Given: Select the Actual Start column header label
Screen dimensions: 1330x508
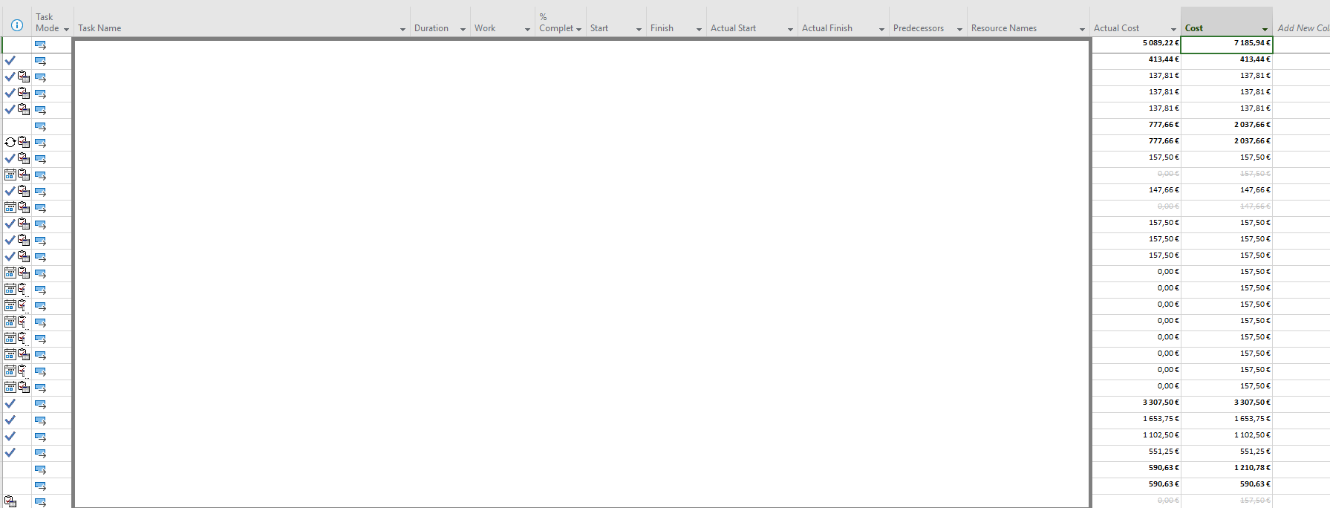Looking at the screenshot, I should (x=733, y=28).
